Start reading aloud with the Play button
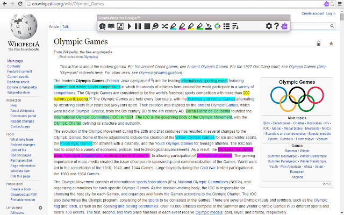The height and width of the screenshot is (215, 344). tap(129, 26)
